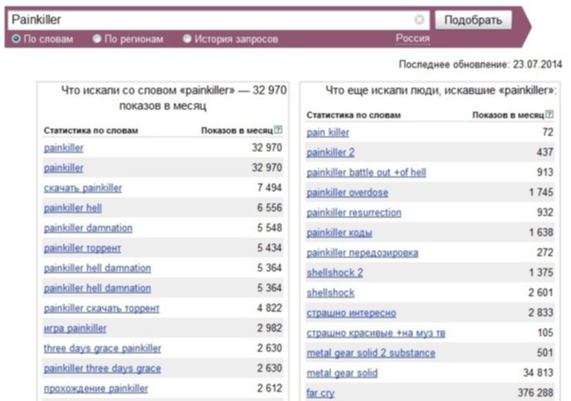Open the "страшно красивые +на муз тв" link
The height and width of the screenshot is (401, 571).
(376, 333)
